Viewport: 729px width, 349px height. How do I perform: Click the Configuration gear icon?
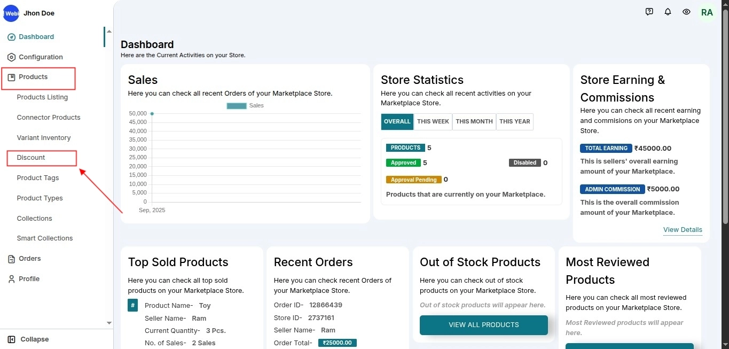pyautogui.click(x=11, y=57)
